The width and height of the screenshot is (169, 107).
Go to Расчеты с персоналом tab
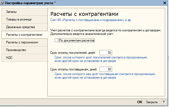pyautogui.click(x=24, y=42)
